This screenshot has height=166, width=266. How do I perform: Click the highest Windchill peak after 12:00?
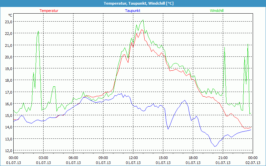143,20
